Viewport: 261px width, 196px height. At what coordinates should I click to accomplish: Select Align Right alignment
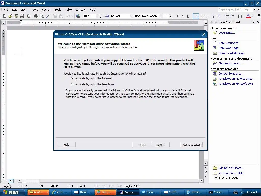click(x=207, y=16)
